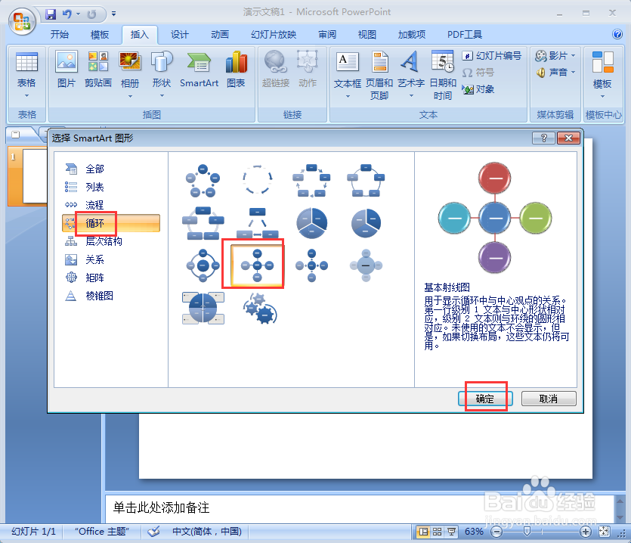Insert a 影片 movie
The width and height of the screenshot is (631, 543).
coord(552,56)
